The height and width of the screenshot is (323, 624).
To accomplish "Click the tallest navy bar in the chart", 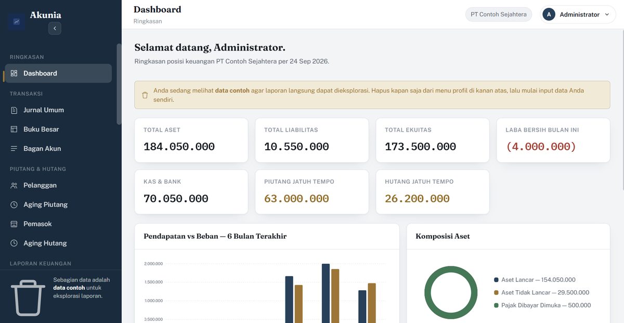I will [326, 293].
